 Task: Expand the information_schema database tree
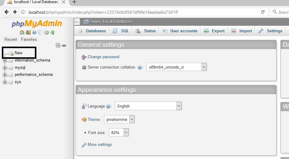[5, 61]
